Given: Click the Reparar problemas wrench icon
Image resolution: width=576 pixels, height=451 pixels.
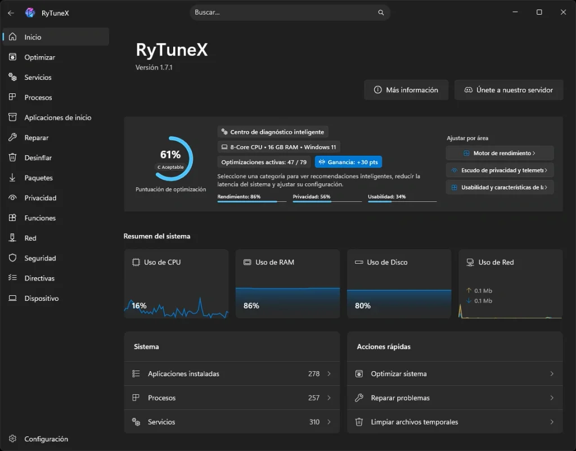Looking at the screenshot, I should click(x=359, y=398).
